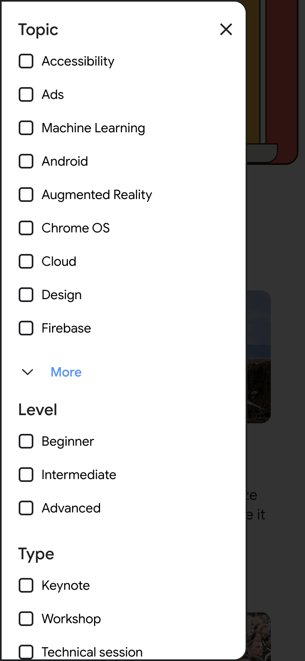305x661 pixels.
Task: Check the Cloud topic filter
Action: (26, 261)
